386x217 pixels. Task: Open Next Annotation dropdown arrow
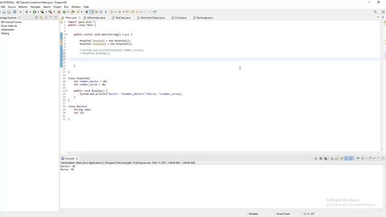[116, 12]
